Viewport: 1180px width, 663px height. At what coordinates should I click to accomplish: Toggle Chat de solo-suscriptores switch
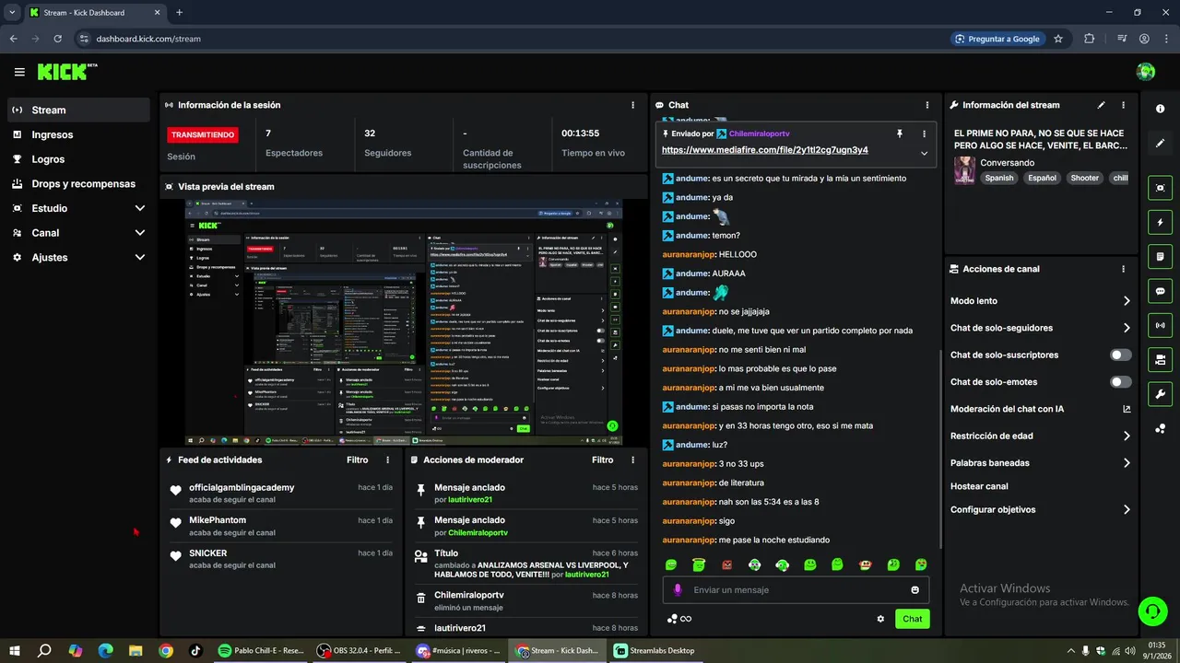coord(1121,355)
